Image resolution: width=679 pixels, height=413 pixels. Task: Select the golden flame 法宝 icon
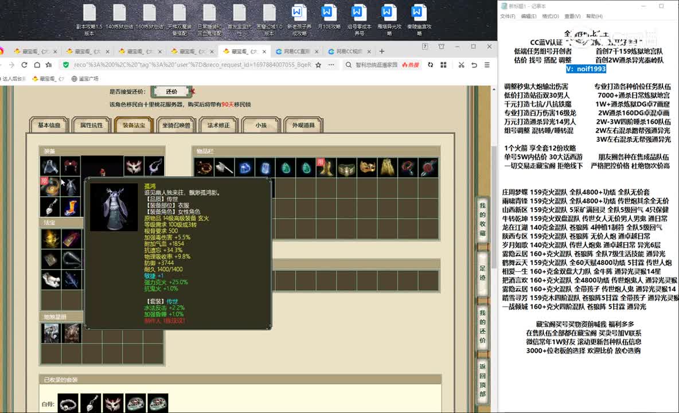coord(50,239)
